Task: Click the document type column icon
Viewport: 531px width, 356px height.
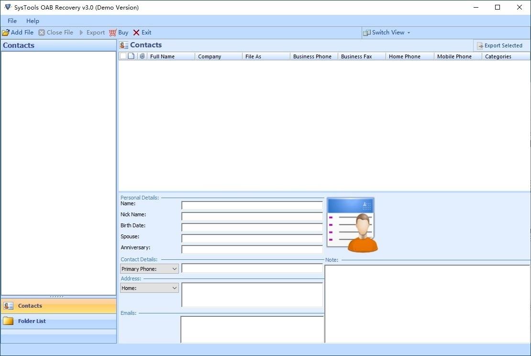Action: coord(131,56)
